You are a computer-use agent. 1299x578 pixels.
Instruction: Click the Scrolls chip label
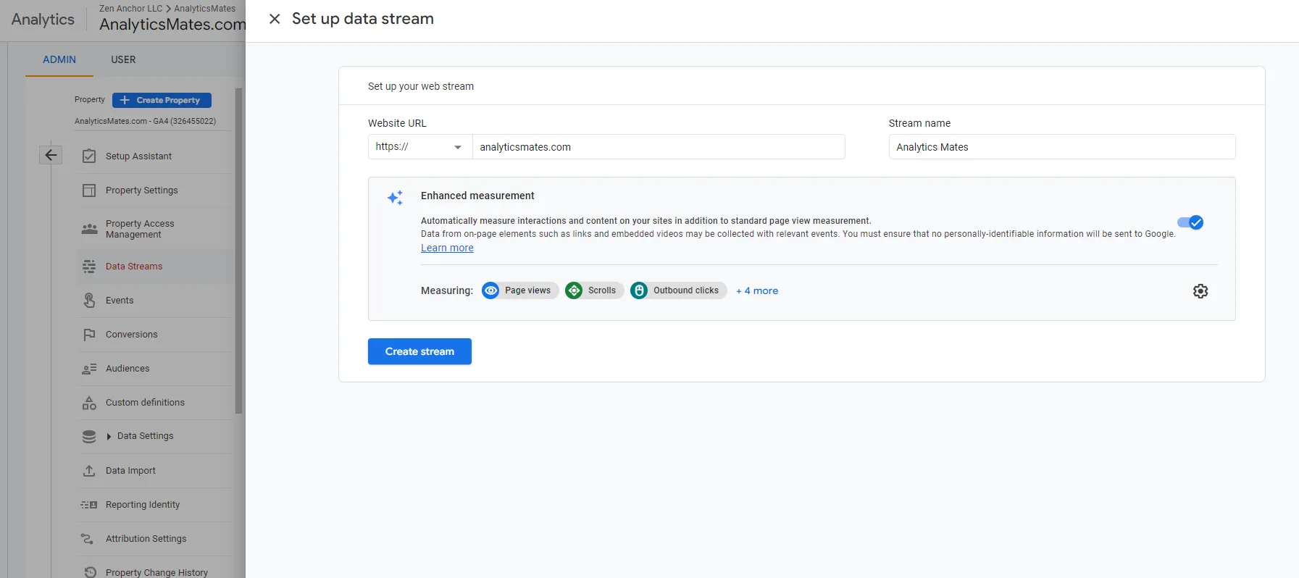coord(602,290)
